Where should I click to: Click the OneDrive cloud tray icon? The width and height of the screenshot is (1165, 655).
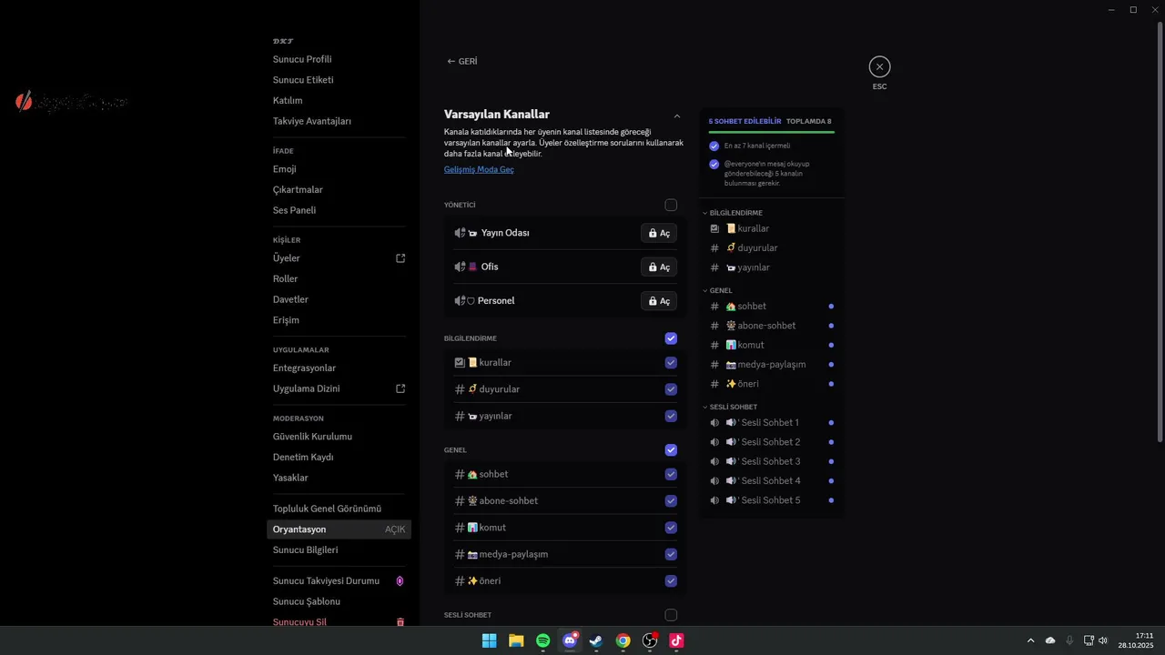tap(1050, 640)
